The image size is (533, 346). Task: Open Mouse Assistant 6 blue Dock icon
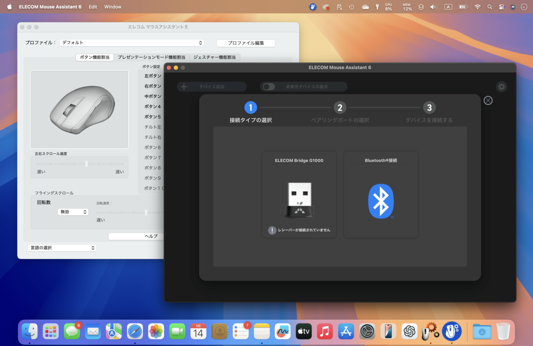point(452,331)
